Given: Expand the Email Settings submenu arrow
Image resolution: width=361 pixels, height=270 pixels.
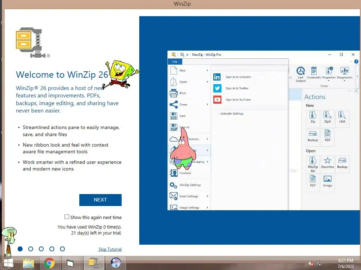Looking at the screenshot, I should click(x=207, y=196).
